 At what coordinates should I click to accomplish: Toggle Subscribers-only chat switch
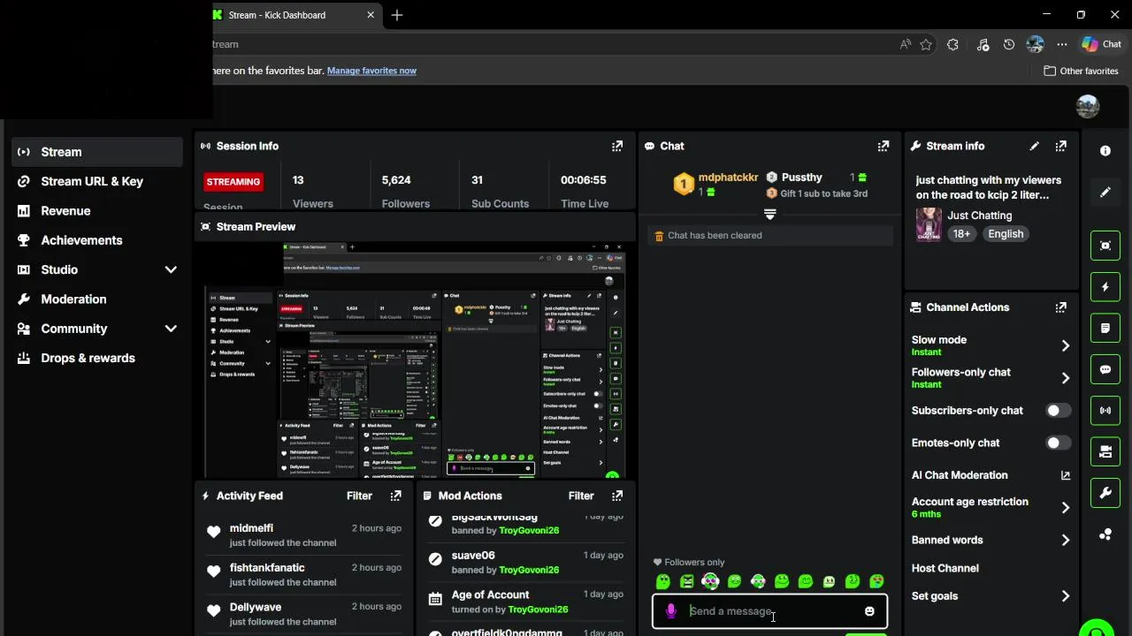(1058, 411)
